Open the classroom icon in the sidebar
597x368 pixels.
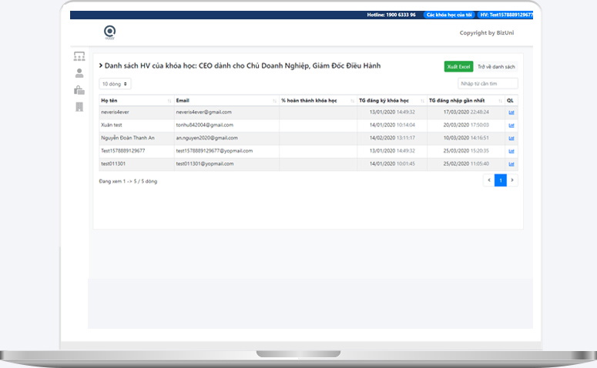coord(79,56)
